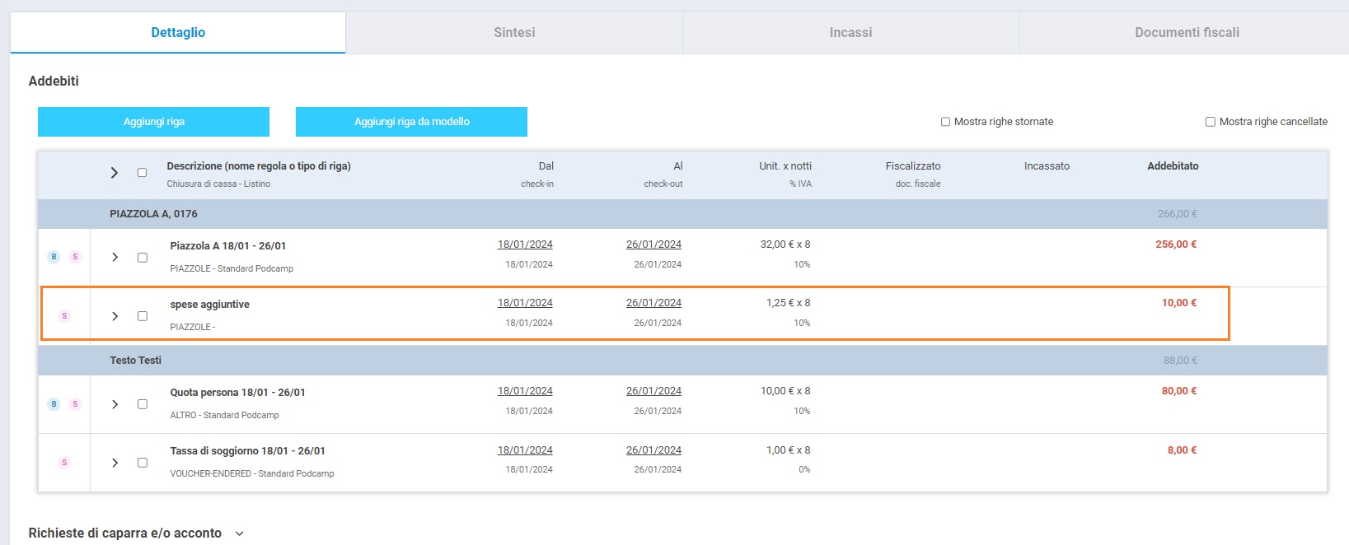Viewport: 1349px width, 545px height.
Task: Open the Documenti fiscali tab
Action: [x=1187, y=33]
